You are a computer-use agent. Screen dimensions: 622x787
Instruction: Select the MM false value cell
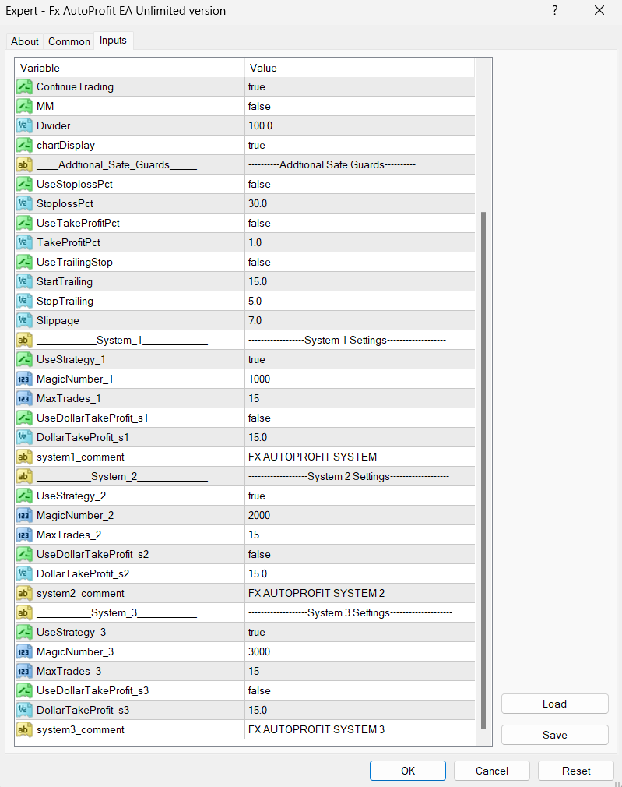coord(358,106)
